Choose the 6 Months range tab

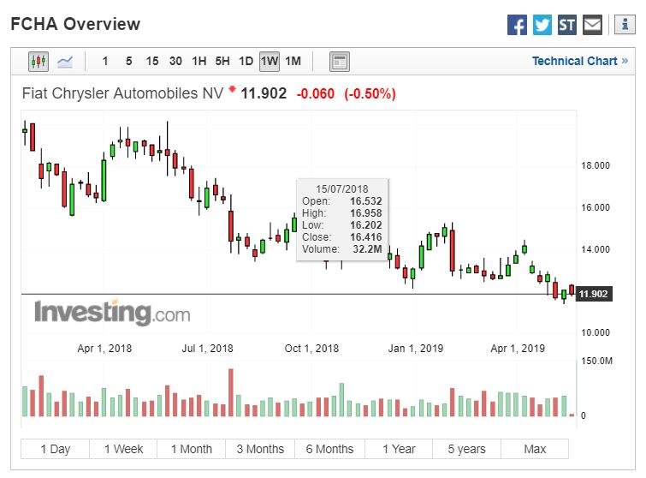click(x=329, y=449)
